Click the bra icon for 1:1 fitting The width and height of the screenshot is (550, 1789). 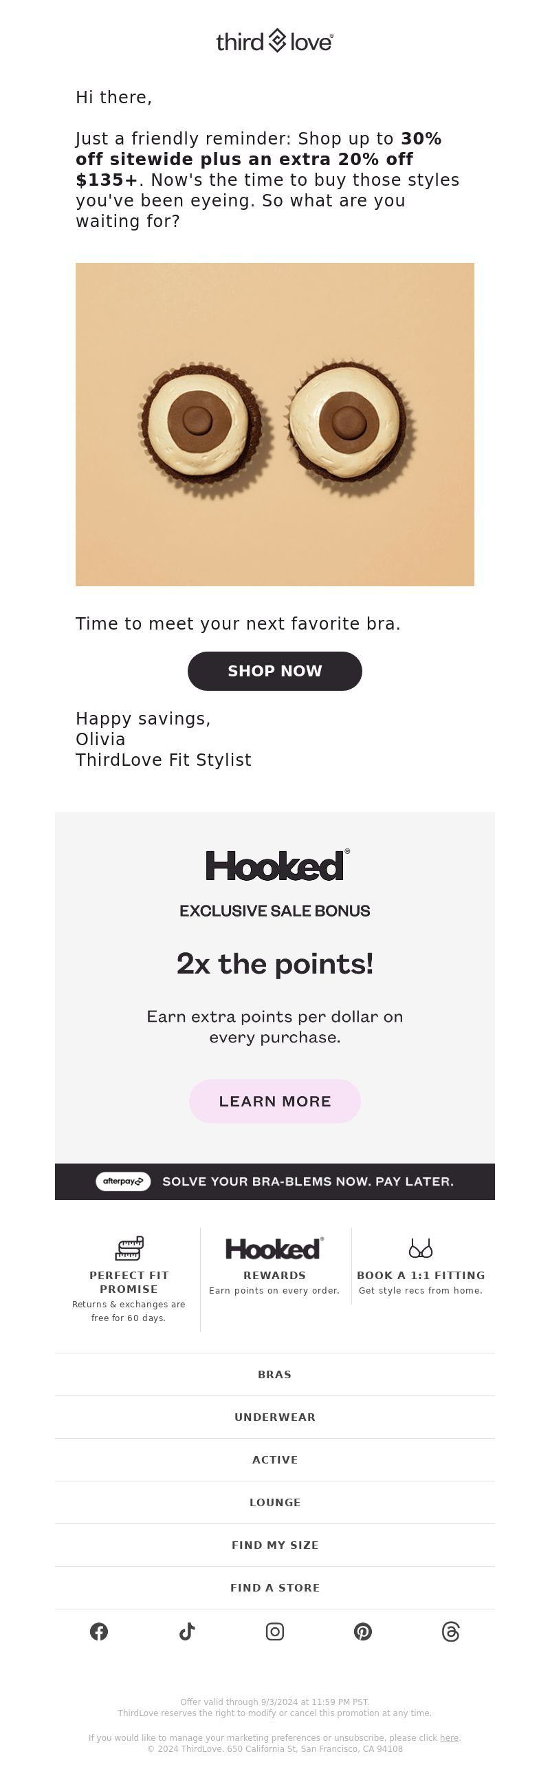[x=420, y=1248]
